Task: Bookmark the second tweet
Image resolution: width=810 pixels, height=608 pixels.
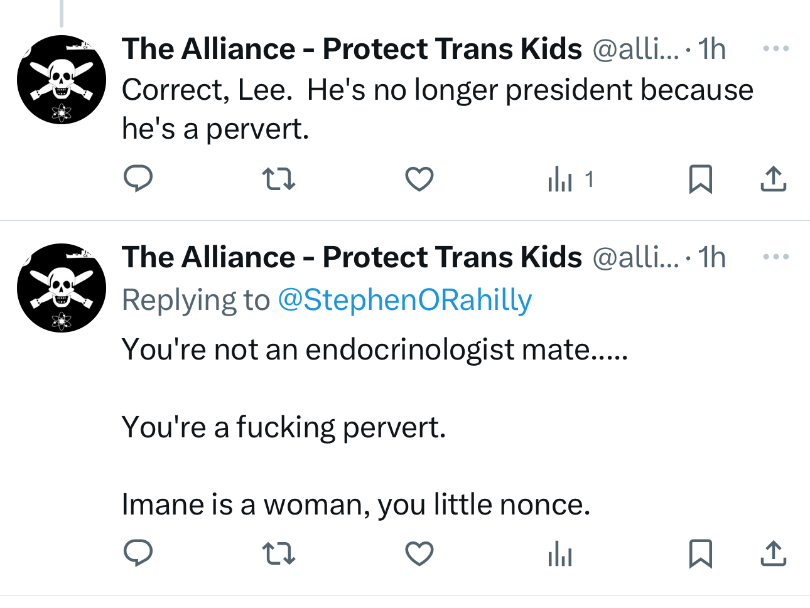Action: tap(700, 554)
